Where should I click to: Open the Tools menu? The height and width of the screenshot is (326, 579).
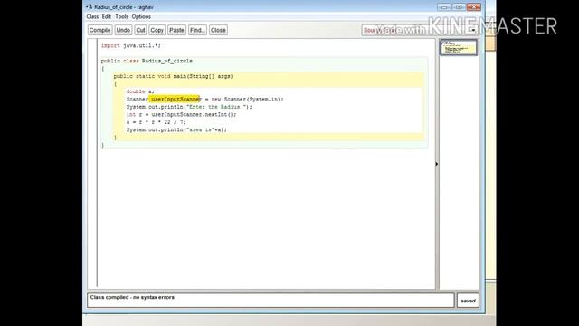point(121,16)
